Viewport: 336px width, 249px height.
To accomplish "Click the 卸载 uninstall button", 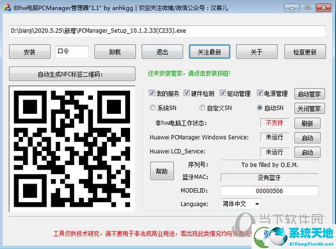I will pyautogui.click(x=115, y=52).
